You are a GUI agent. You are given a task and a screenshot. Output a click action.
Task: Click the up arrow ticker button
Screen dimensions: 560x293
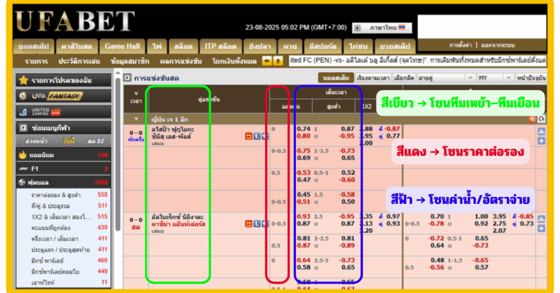278,61
